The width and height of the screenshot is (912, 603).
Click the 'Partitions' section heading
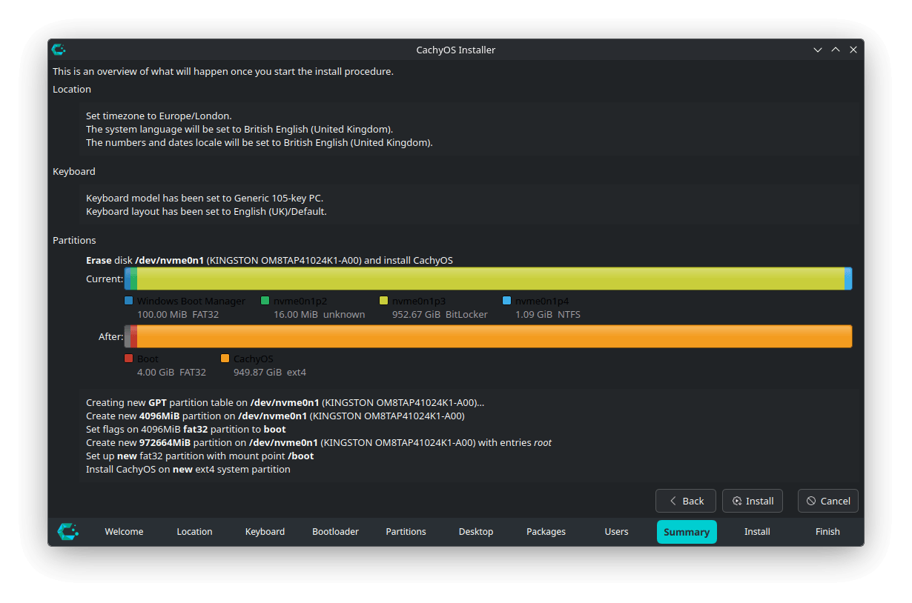[74, 240]
